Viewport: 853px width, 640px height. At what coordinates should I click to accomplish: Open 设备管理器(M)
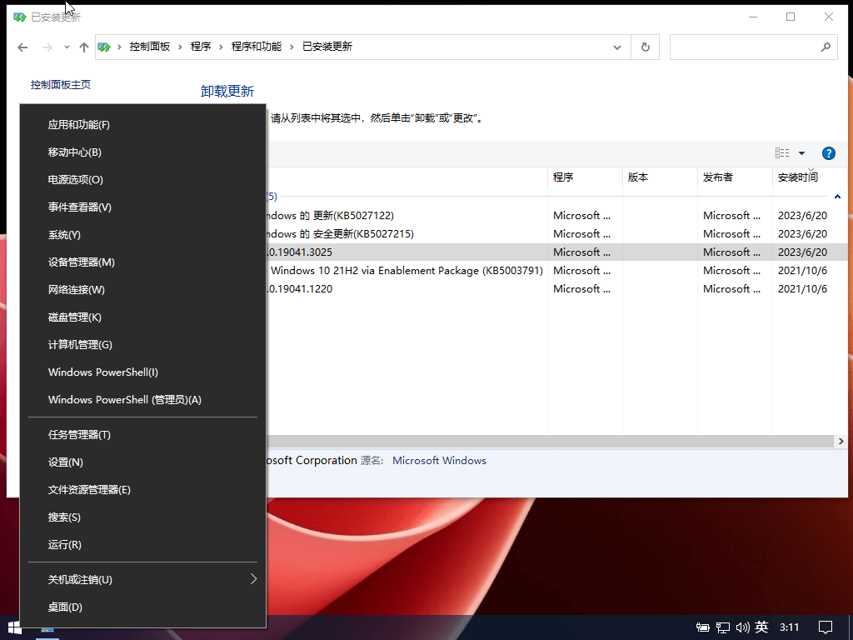point(142,262)
